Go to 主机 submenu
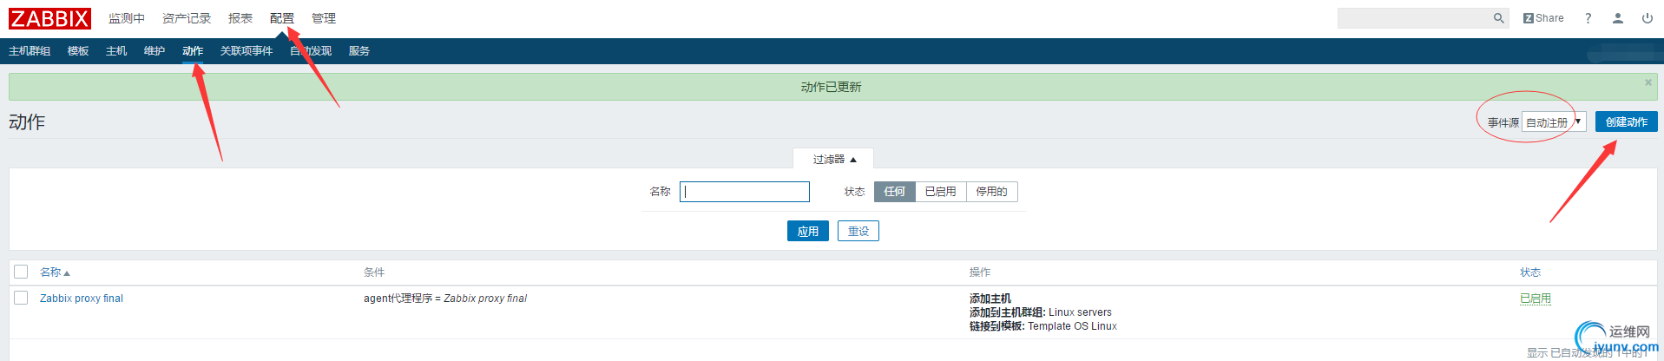1664x361 pixels. point(116,51)
